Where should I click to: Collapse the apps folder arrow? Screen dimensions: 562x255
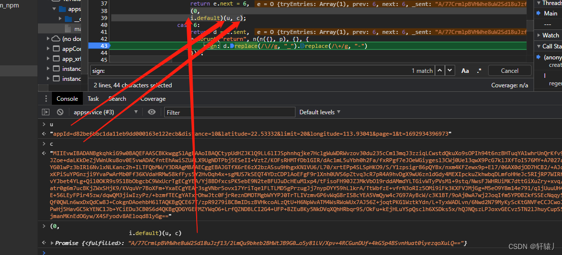coord(54,9)
